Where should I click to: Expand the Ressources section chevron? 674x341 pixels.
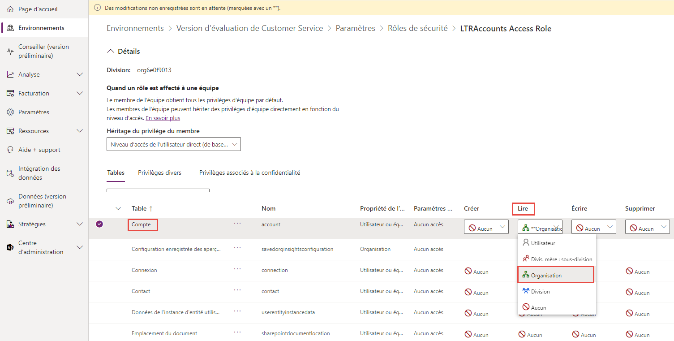coord(80,131)
